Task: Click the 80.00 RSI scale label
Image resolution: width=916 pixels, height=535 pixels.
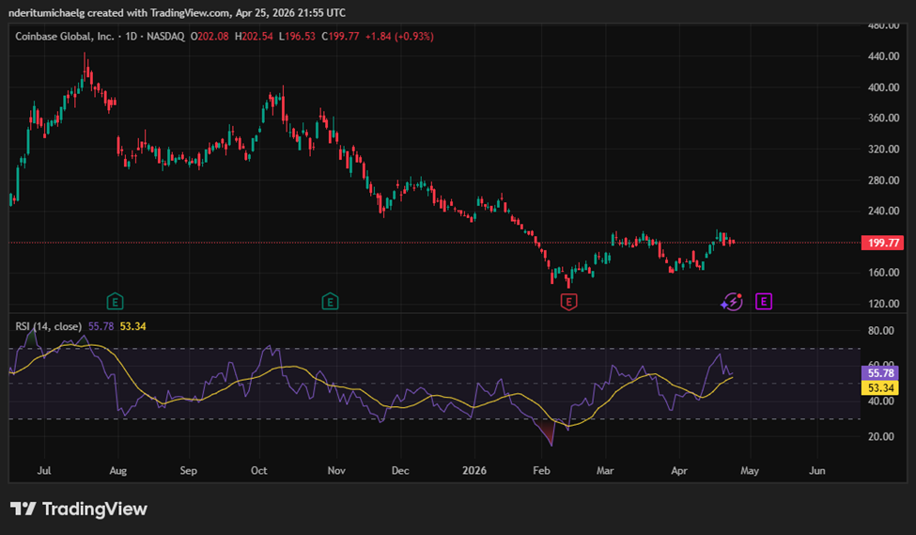Action: point(879,331)
